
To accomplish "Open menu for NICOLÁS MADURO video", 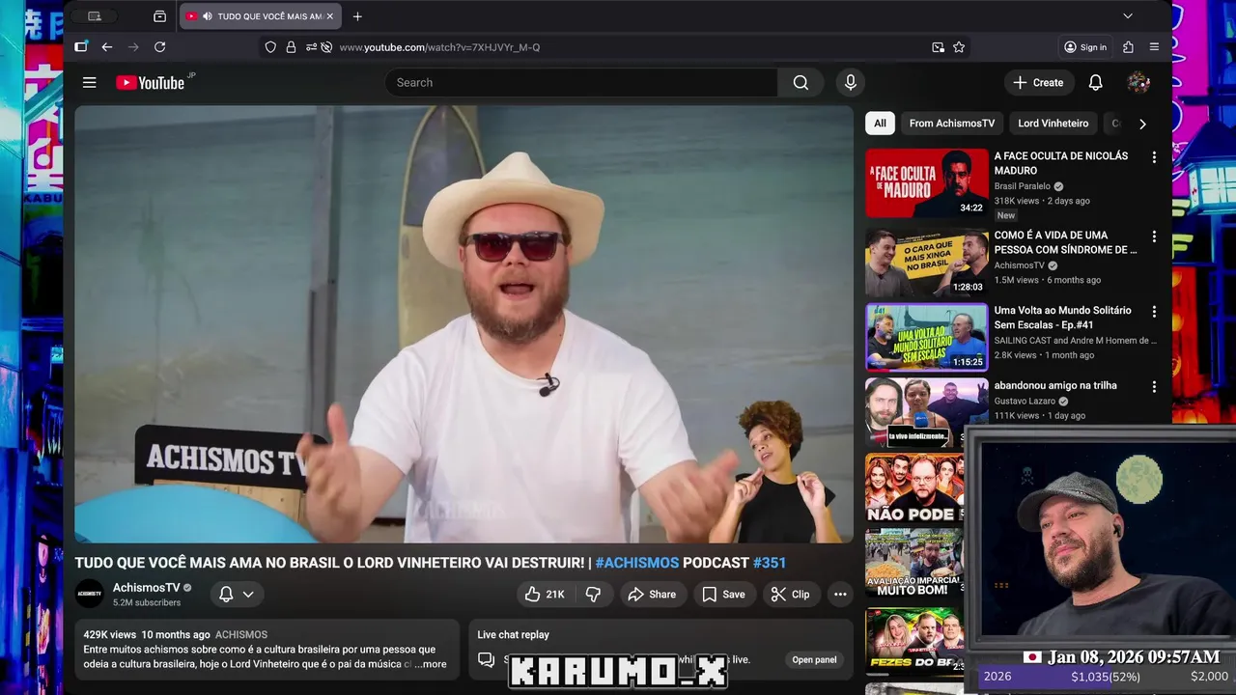I will click(1154, 157).
